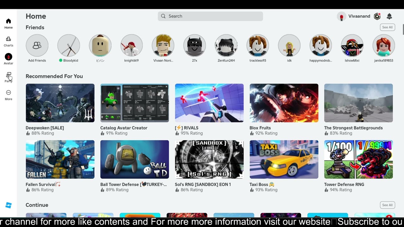Click the Blox Fruits title text
The image size is (404, 227).
[260, 128]
